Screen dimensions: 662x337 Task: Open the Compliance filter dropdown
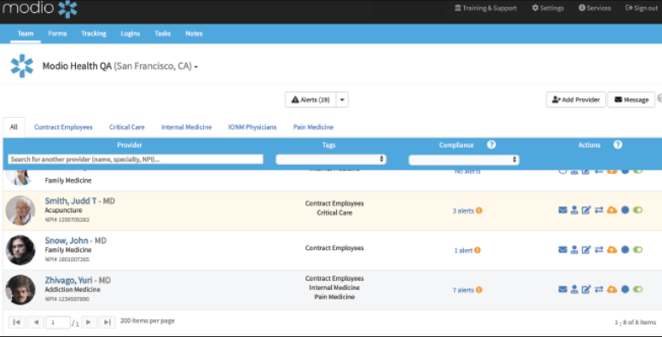point(463,160)
